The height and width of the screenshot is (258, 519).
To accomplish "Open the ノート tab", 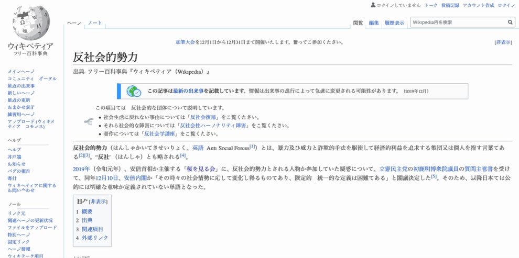I will [95, 23].
